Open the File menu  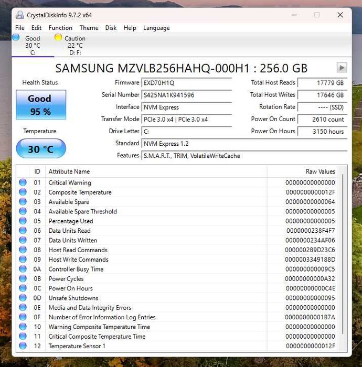(19, 28)
